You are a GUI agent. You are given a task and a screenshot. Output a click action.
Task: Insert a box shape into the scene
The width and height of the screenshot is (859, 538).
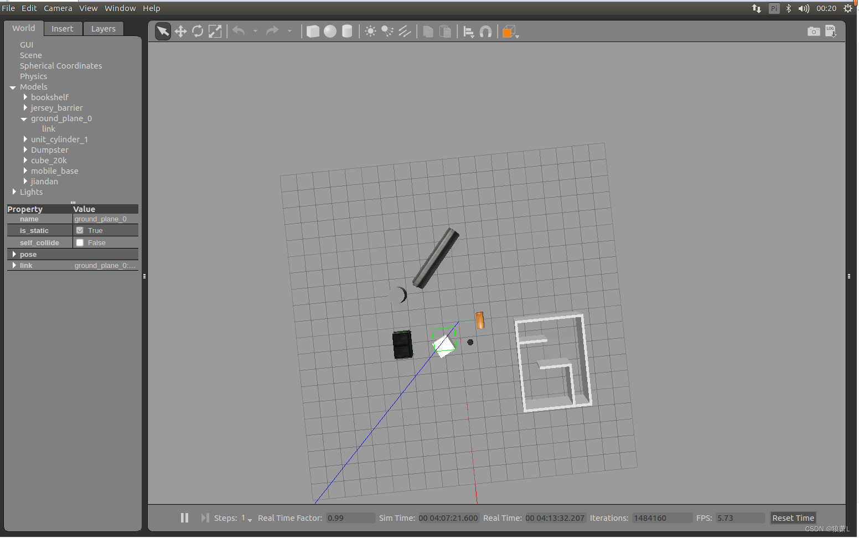coord(313,31)
